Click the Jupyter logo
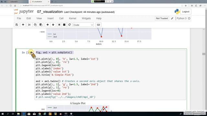This screenshot has height=116, width=207. click(24, 12)
